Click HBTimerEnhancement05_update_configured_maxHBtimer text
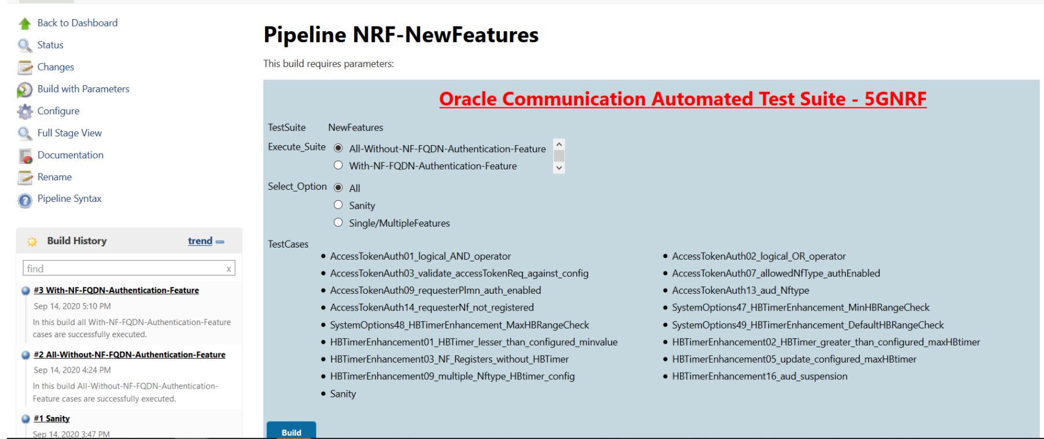1044x439 pixels. (x=795, y=359)
